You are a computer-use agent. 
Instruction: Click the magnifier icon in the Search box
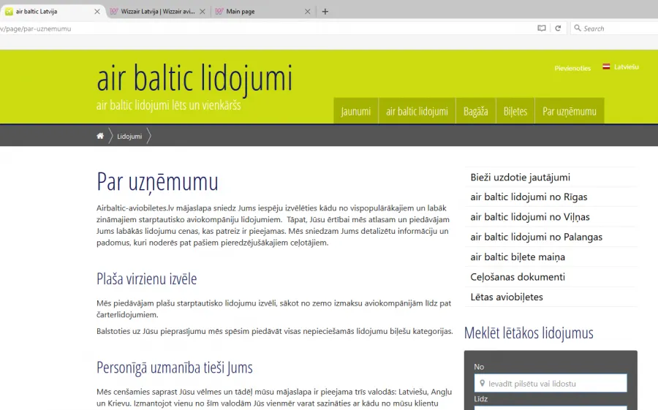pyautogui.click(x=578, y=28)
